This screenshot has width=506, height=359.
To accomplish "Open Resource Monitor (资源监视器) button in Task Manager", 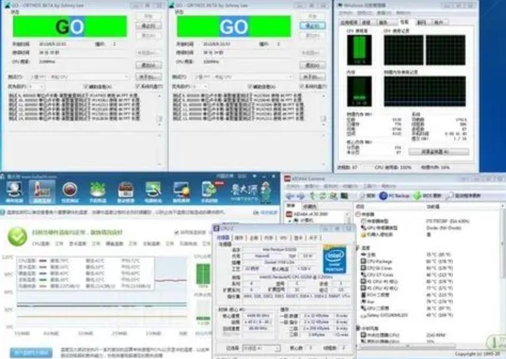I will [x=439, y=151].
